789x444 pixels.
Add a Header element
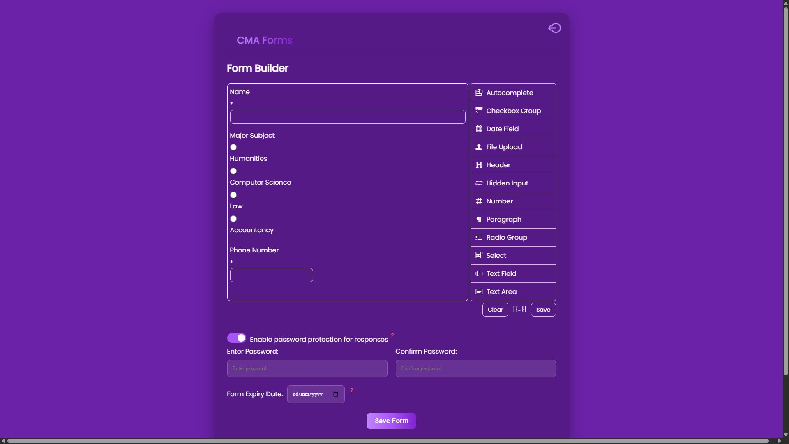coord(512,165)
